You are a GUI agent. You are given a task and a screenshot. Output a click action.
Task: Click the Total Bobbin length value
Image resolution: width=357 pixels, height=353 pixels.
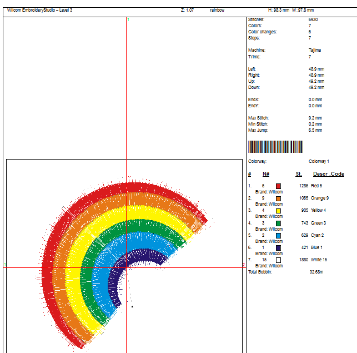tap(316, 272)
